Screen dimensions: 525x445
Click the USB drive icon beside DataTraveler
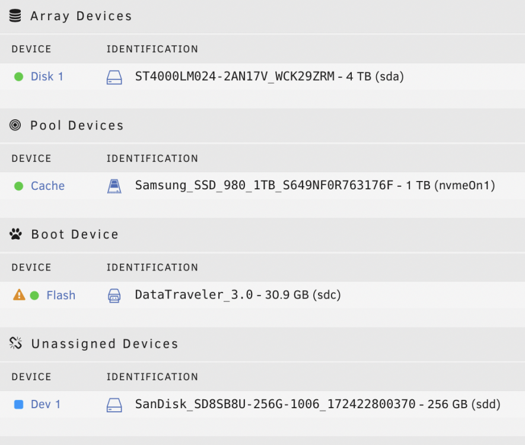(x=114, y=295)
